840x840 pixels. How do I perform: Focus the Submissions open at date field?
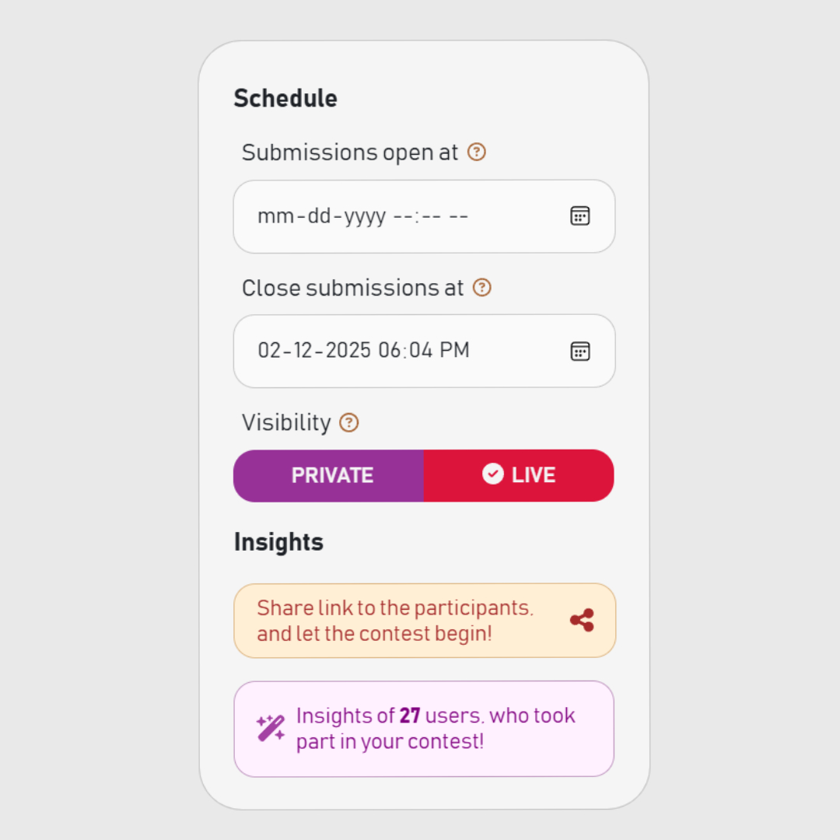tap(425, 216)
